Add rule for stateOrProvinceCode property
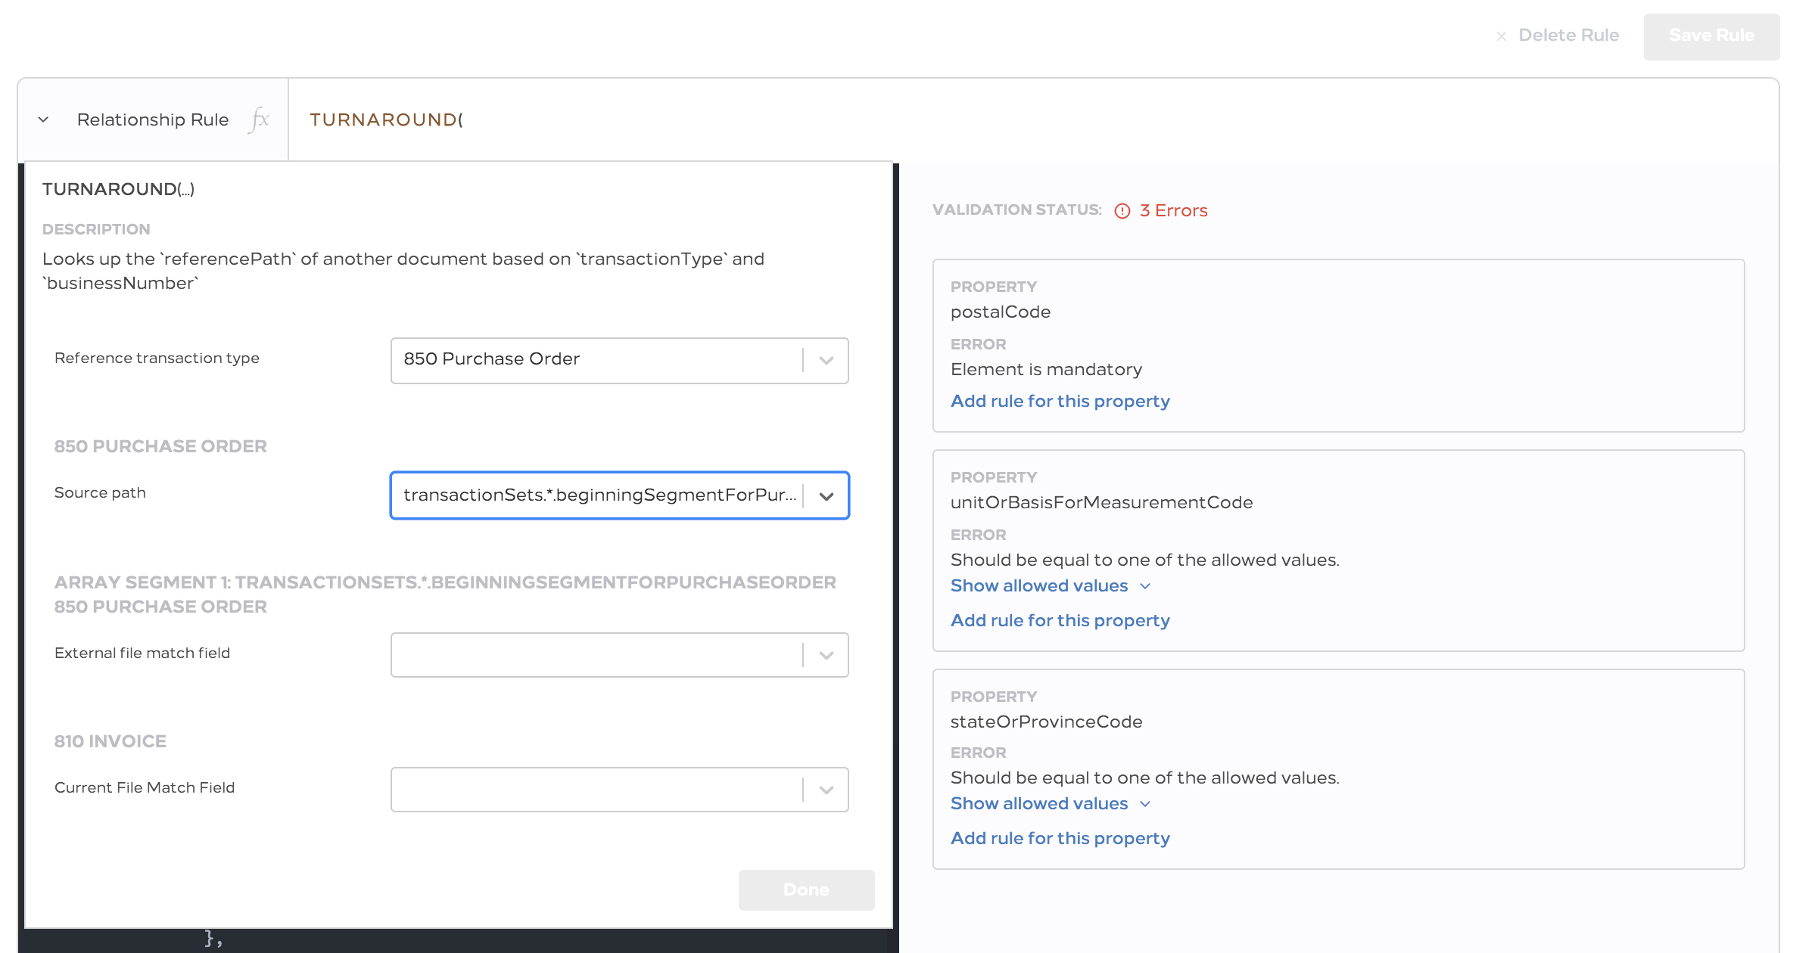The width and height of the screenshot is (1818, 953). click(1060, 838)
